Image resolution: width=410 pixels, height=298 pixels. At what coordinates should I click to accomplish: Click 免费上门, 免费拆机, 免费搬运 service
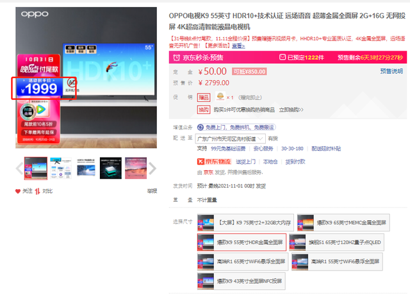tap(236, 128)
